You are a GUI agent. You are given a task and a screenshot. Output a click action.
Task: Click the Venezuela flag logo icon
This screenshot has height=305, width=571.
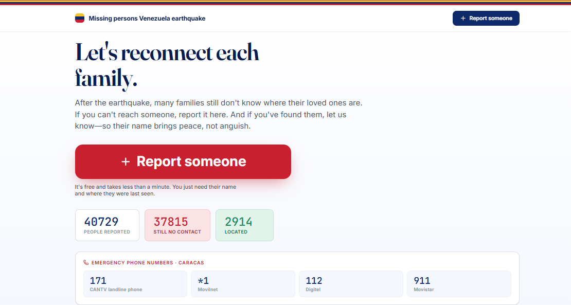coord(80,18)
